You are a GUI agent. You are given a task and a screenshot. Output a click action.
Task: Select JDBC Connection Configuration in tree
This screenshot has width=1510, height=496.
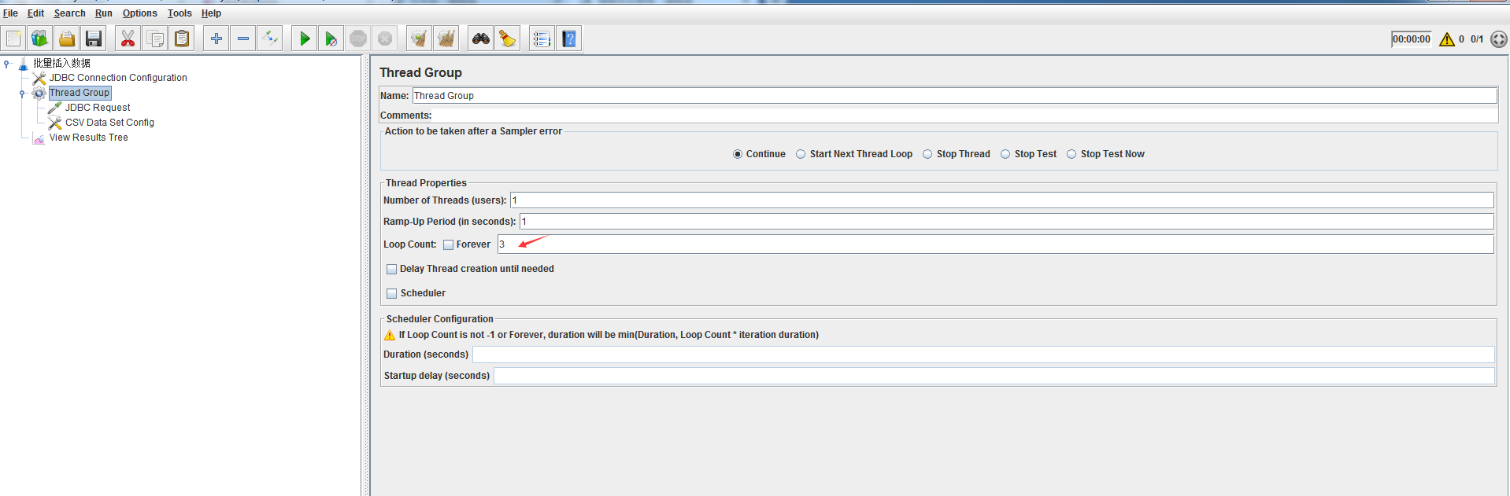point(118,78)
